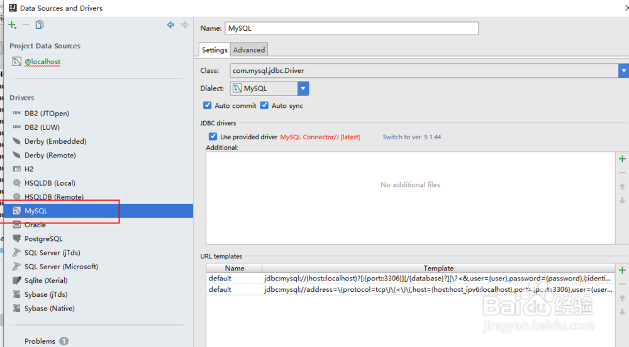The height and width of the screenshot is (347, 629).
Task: Add a new data source with the plus icon
Action: point(12,25)
